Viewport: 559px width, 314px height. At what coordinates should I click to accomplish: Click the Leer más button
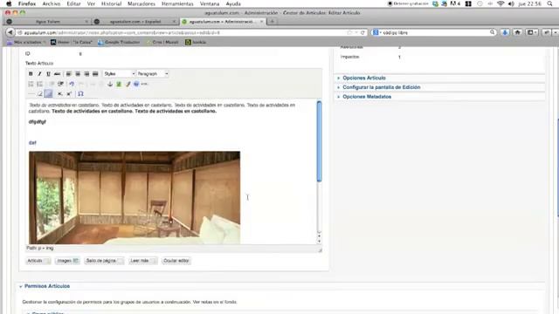click(142, 261)
